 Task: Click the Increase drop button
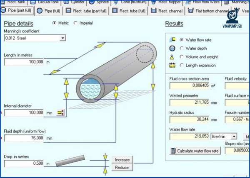[x=122, y=160]
